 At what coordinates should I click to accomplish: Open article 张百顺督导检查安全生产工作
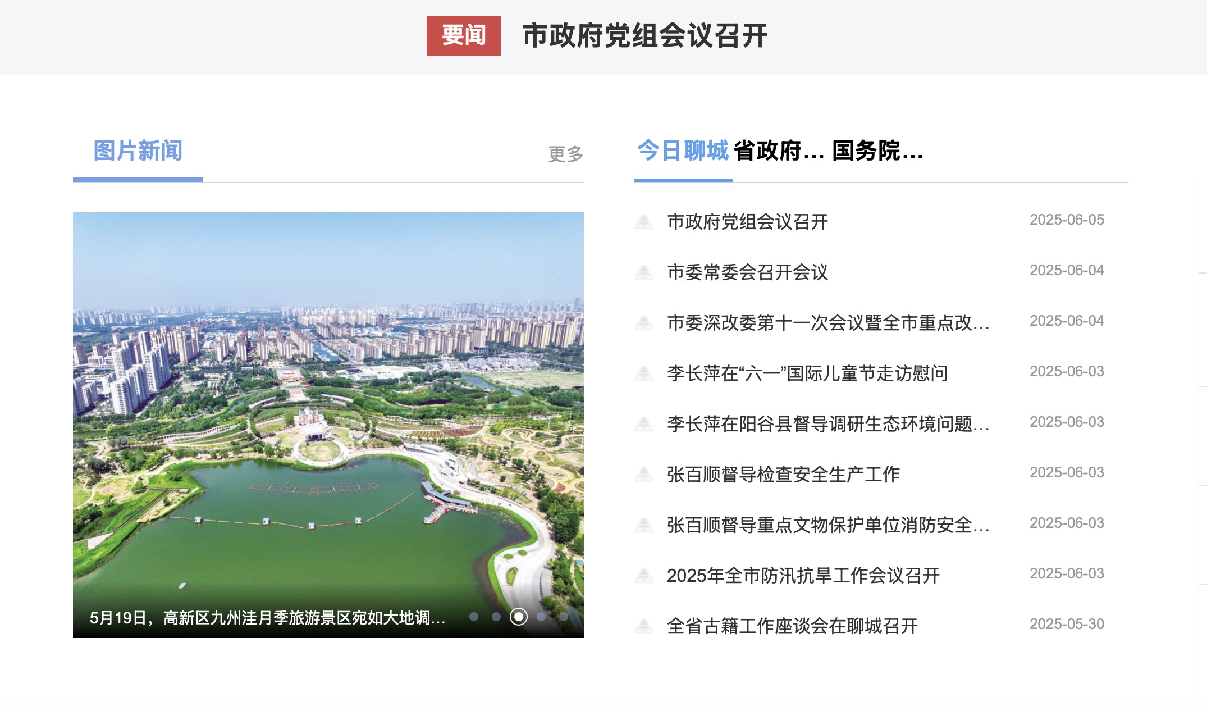(783, 475)
